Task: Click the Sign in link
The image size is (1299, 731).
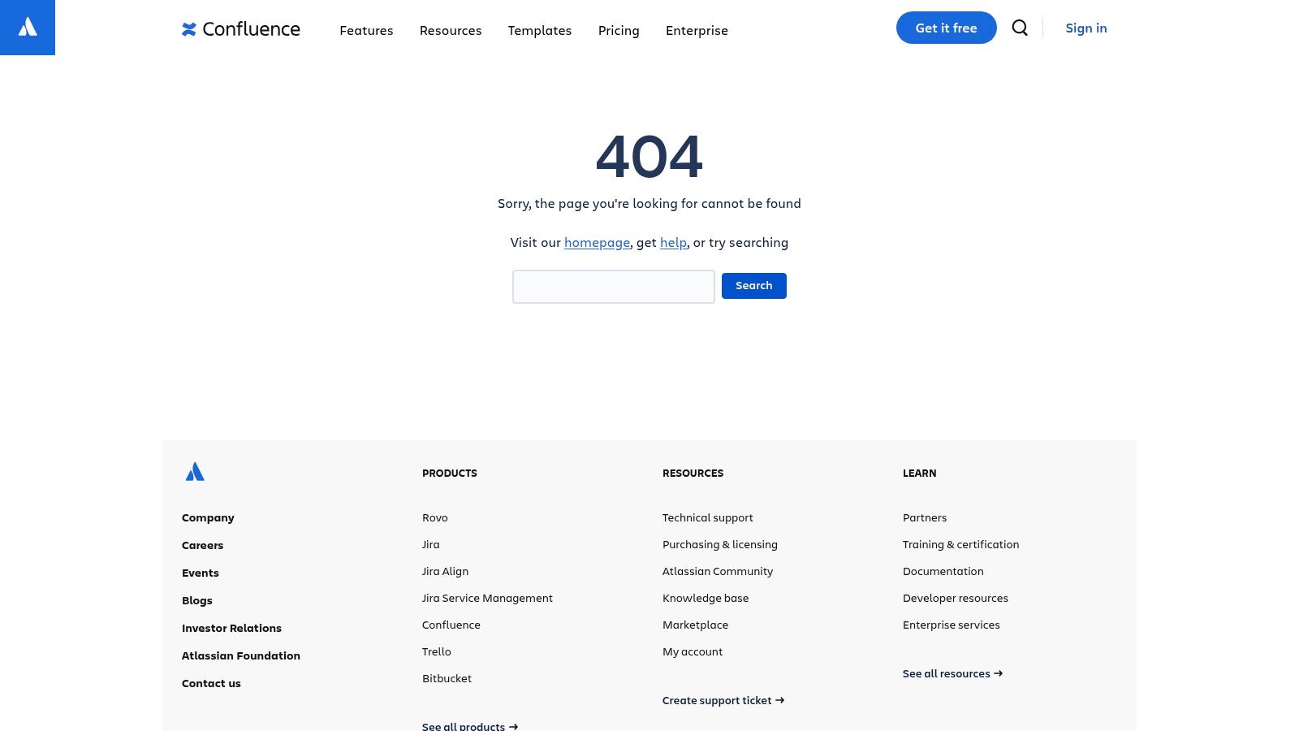Action: (x=1086, y=28)
